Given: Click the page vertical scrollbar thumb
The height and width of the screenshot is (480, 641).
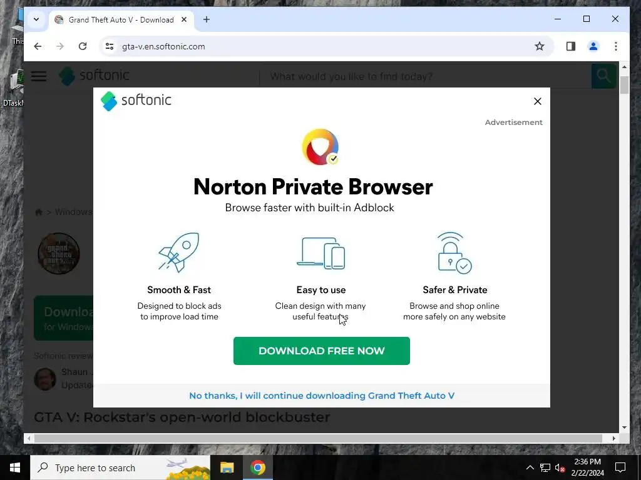Looking at the screenshot, I should click(x=624, y=85).
